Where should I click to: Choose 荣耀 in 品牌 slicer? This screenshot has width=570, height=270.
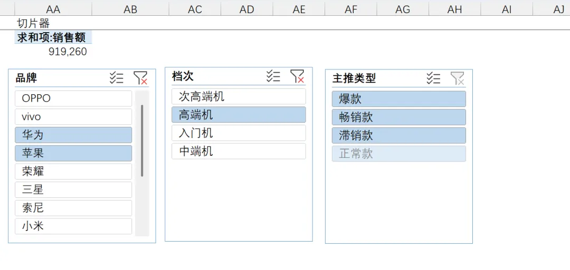73,172
